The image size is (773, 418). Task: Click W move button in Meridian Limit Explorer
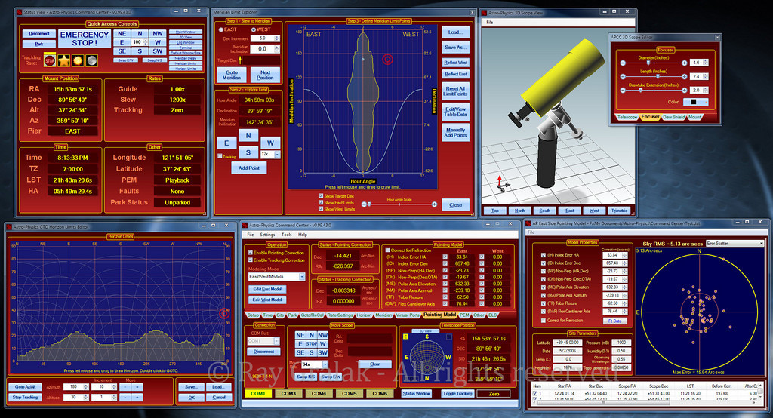270,143
